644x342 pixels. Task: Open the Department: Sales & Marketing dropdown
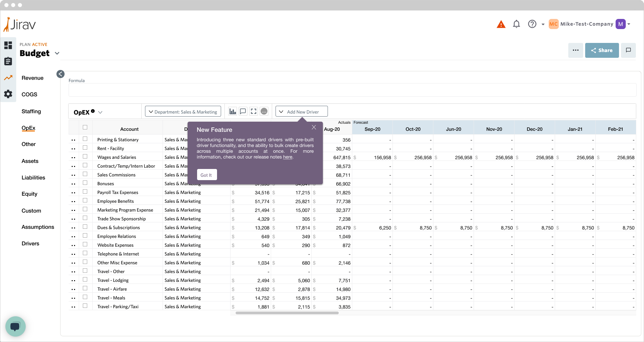point(183,112)
